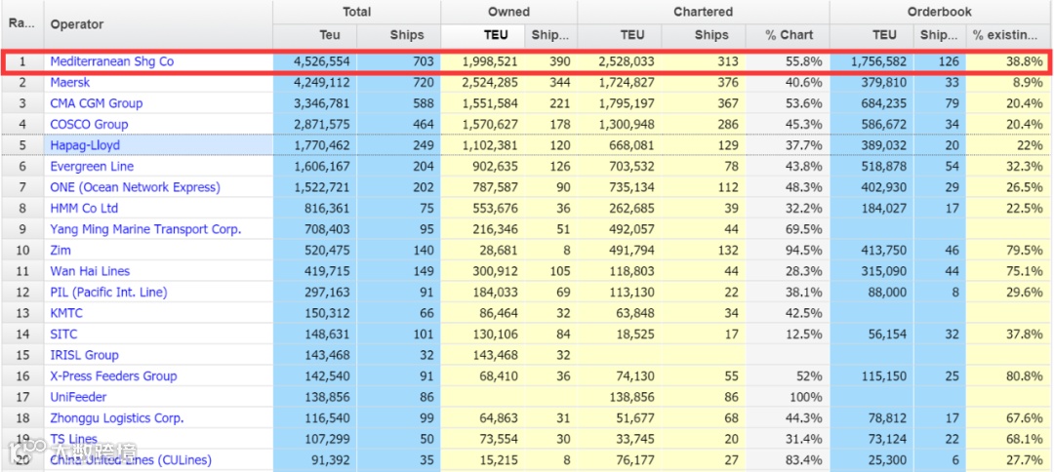1054x472 pixels.
Task: Select total Teu cell 3,346,781
Action: coord(314,103)
